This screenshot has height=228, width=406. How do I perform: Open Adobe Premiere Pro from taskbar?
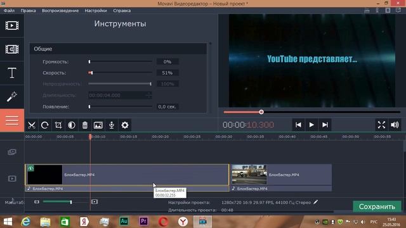pos(143,222)
